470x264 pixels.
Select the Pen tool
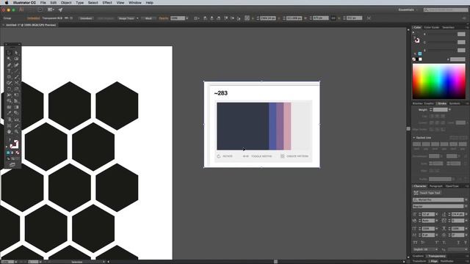pyautogui.click(x=9, y=65)
